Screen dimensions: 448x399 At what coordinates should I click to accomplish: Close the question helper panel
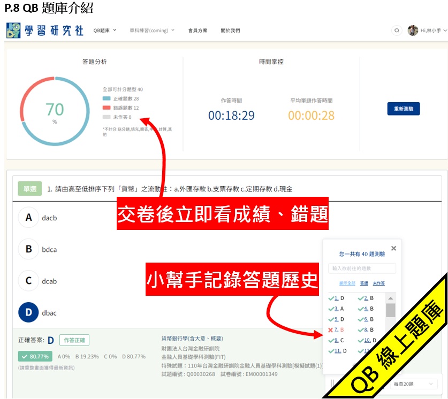[x=393, y=248]
